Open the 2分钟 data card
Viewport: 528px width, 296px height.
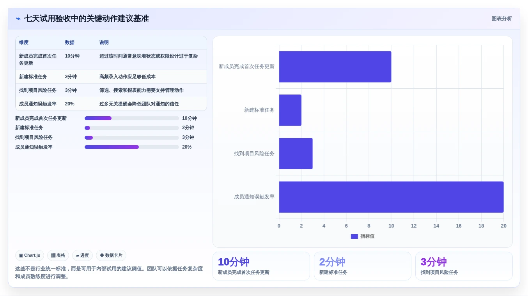[x=363, y=266]
